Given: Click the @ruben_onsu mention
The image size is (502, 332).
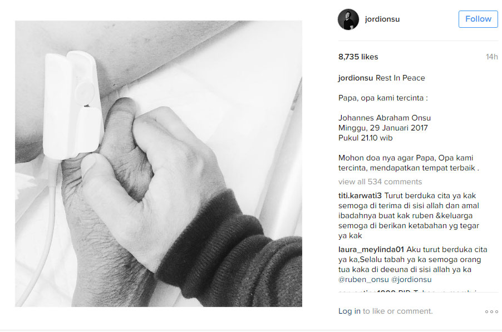Looking at the screenshot, I should pos(363,280).
